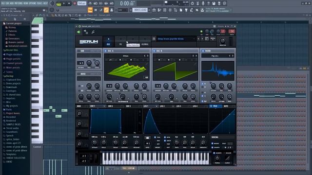Open the OPTIONS menu
312x175 pixels.
tap(33, 3)
